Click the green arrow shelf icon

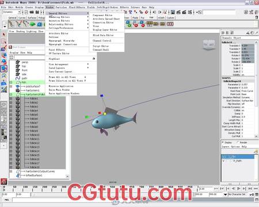click(x=32, y=24)
